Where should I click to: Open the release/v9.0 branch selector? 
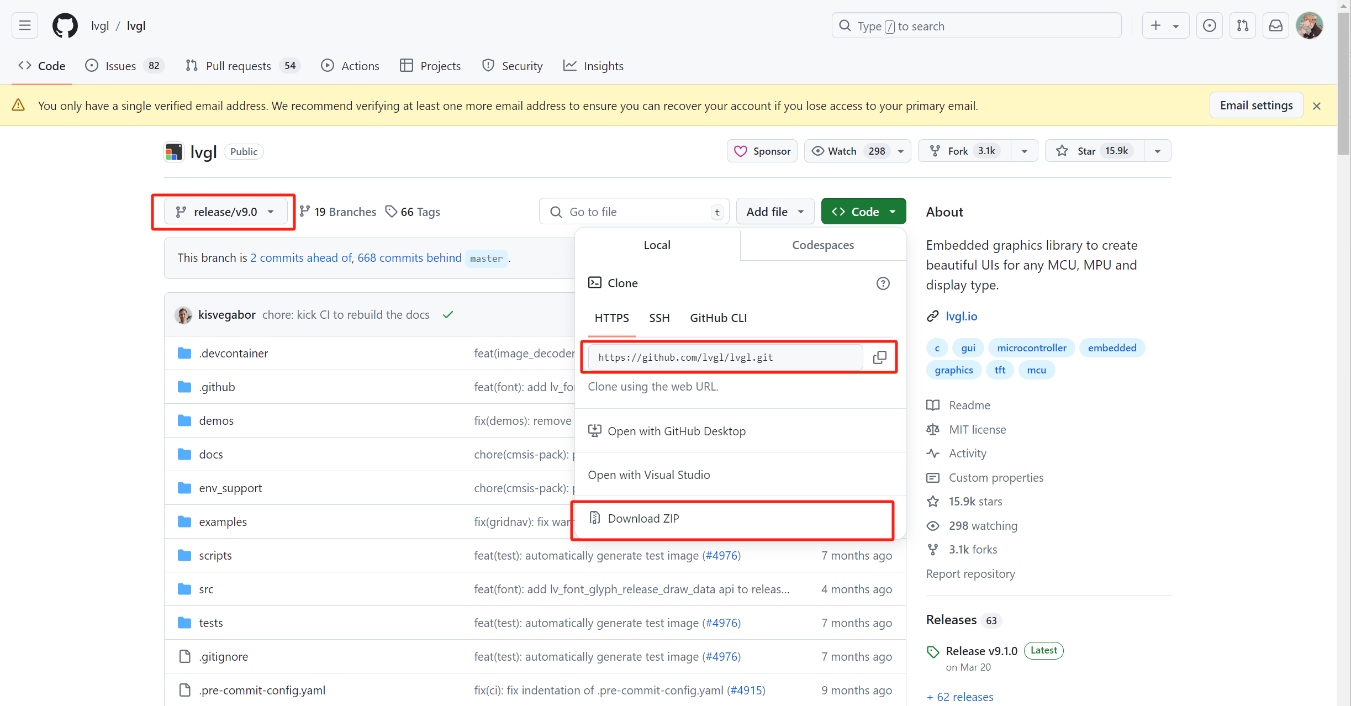[x=225, y=212]
